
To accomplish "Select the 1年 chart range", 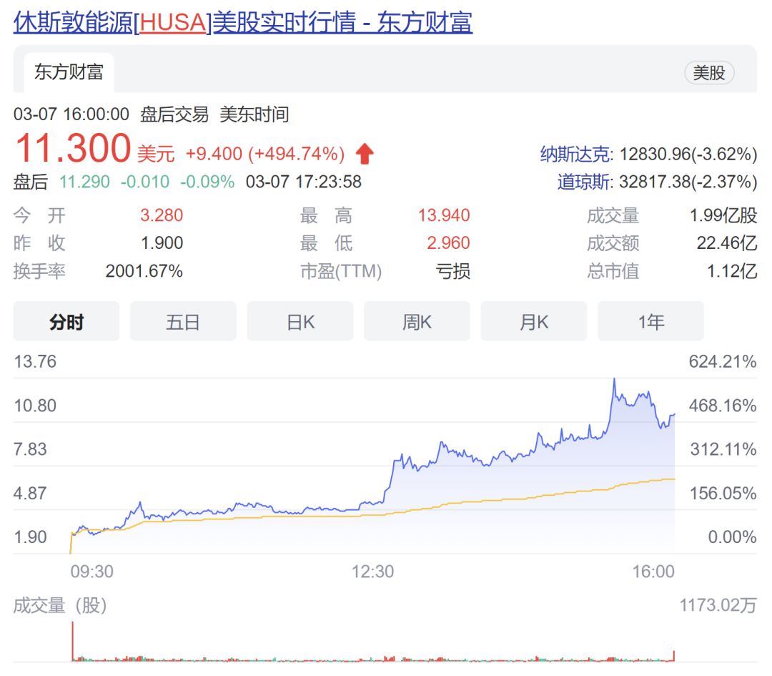I will coord(650,322).
